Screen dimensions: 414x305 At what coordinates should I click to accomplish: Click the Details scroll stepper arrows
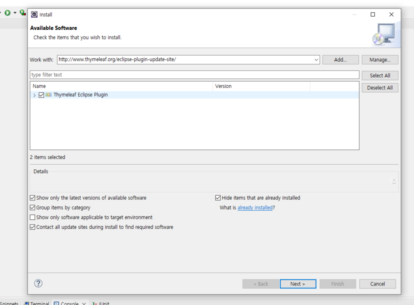(x=394, y=181)
